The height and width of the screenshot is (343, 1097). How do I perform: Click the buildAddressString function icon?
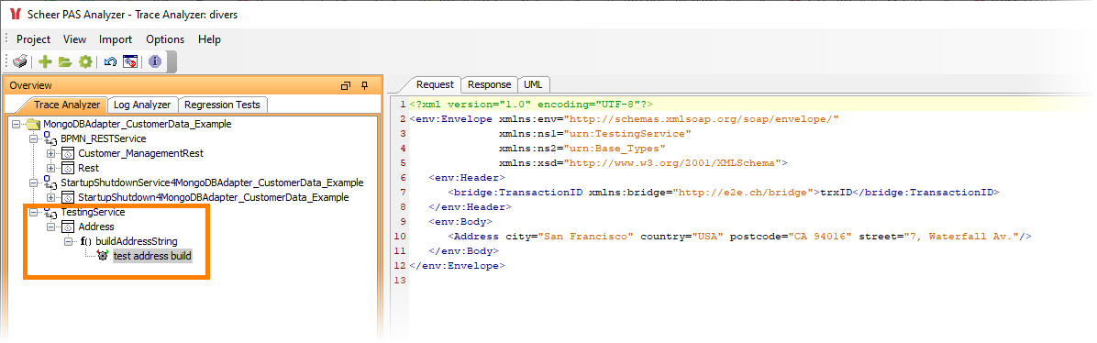click(86, 241)
